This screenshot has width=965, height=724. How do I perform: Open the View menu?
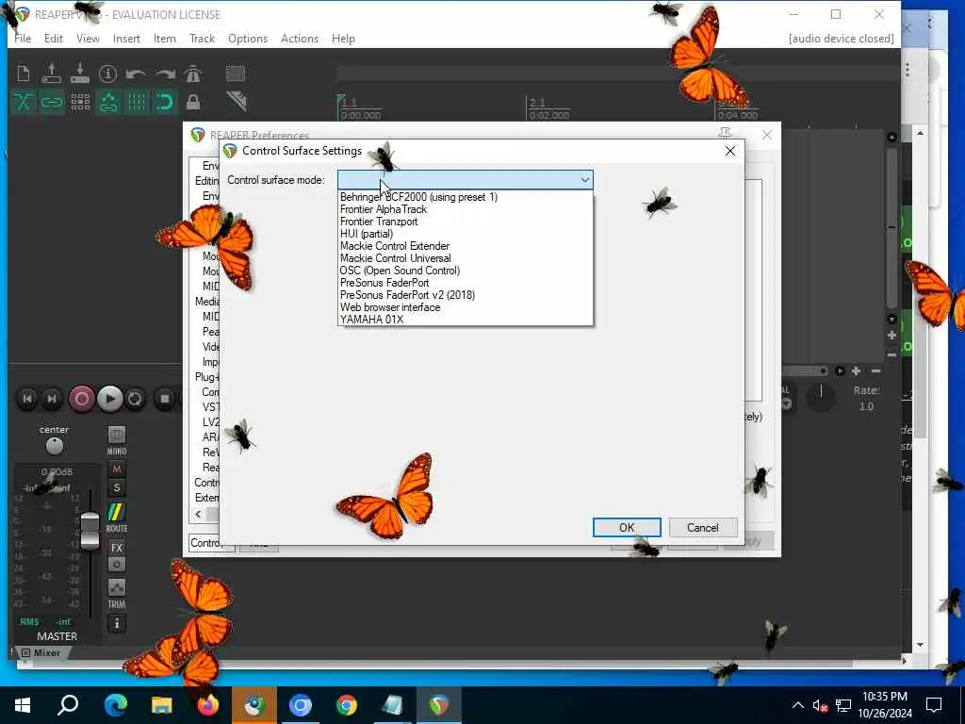(88, 38)
